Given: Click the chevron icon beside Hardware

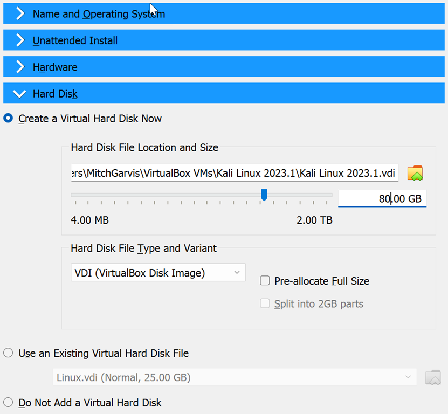Looking at the screenshot, I should coord(20,67).
